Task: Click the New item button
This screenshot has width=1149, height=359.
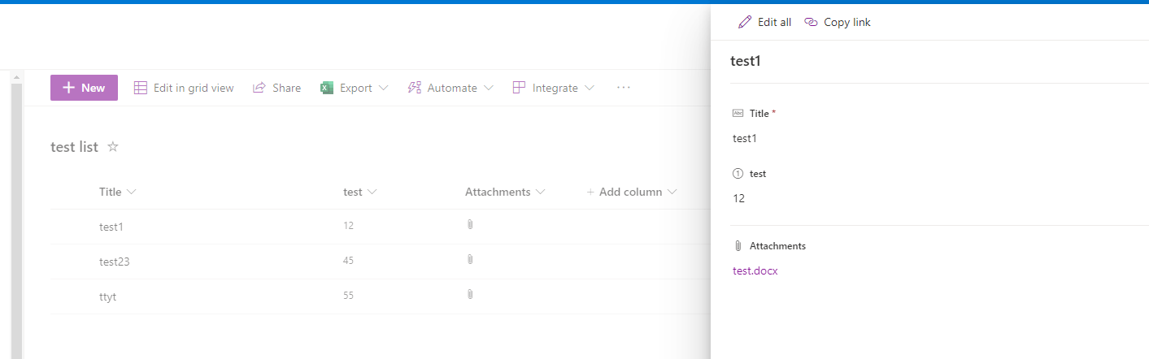Action: [x=84, y=88]
